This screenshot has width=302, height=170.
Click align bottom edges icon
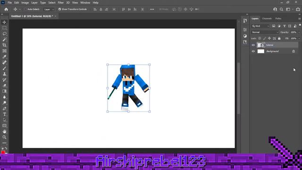pyautogui.click(x=135, y=9)
